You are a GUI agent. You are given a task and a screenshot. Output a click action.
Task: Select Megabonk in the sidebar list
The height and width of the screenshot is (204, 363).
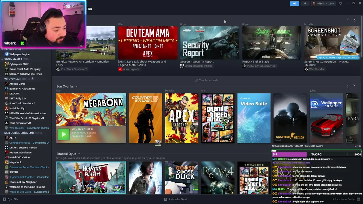point(15,162)
